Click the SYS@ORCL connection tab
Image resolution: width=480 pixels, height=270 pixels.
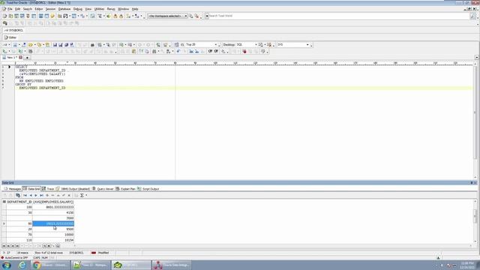[14, 30]
